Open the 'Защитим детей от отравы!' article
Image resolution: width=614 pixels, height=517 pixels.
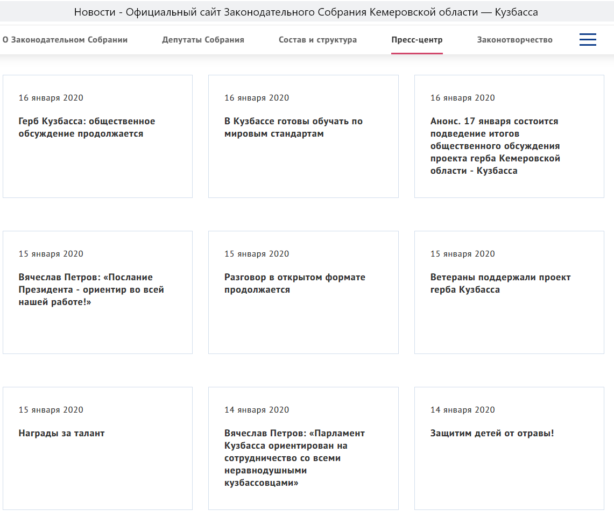[x=492, y=433]
